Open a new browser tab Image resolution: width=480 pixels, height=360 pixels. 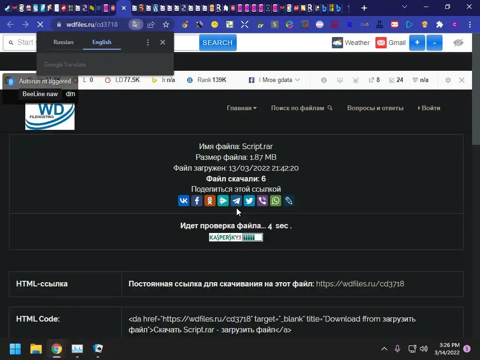(x=364, y=8)
